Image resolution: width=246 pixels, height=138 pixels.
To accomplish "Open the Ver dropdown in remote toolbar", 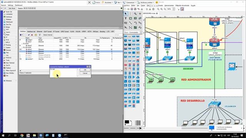I will tap(118, 3).
